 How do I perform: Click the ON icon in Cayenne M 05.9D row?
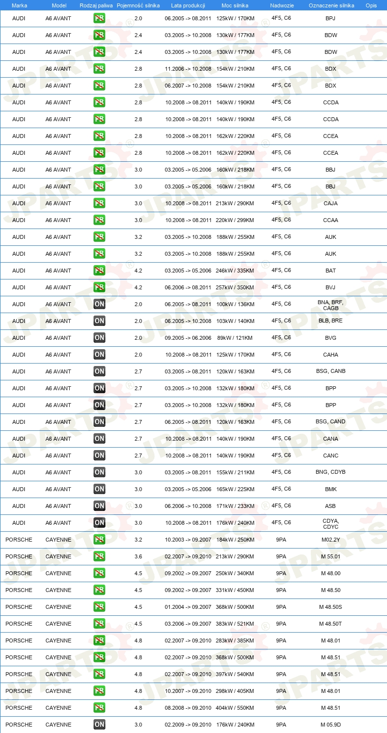pyautogui.click(x=99, y=725)
